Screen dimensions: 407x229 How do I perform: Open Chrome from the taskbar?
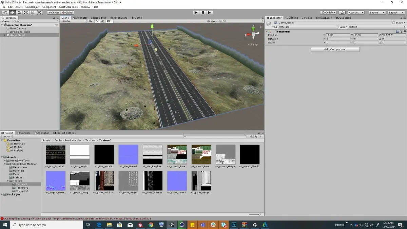coord(151,225)
